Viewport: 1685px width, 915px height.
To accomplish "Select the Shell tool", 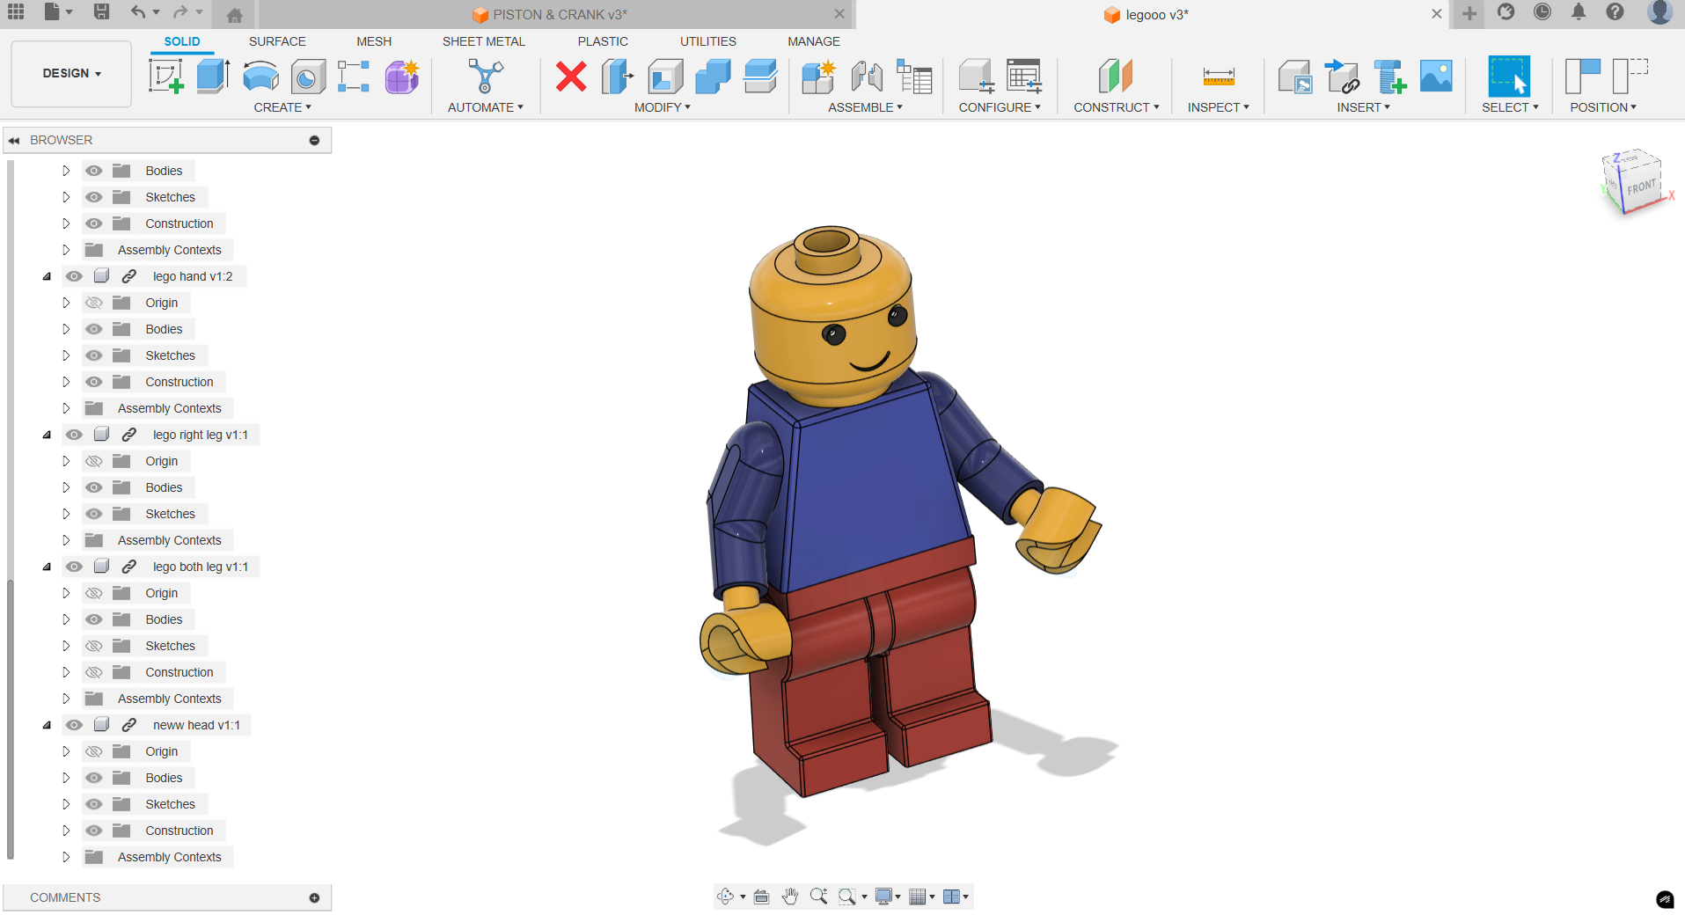I will [x=665, y=77].
